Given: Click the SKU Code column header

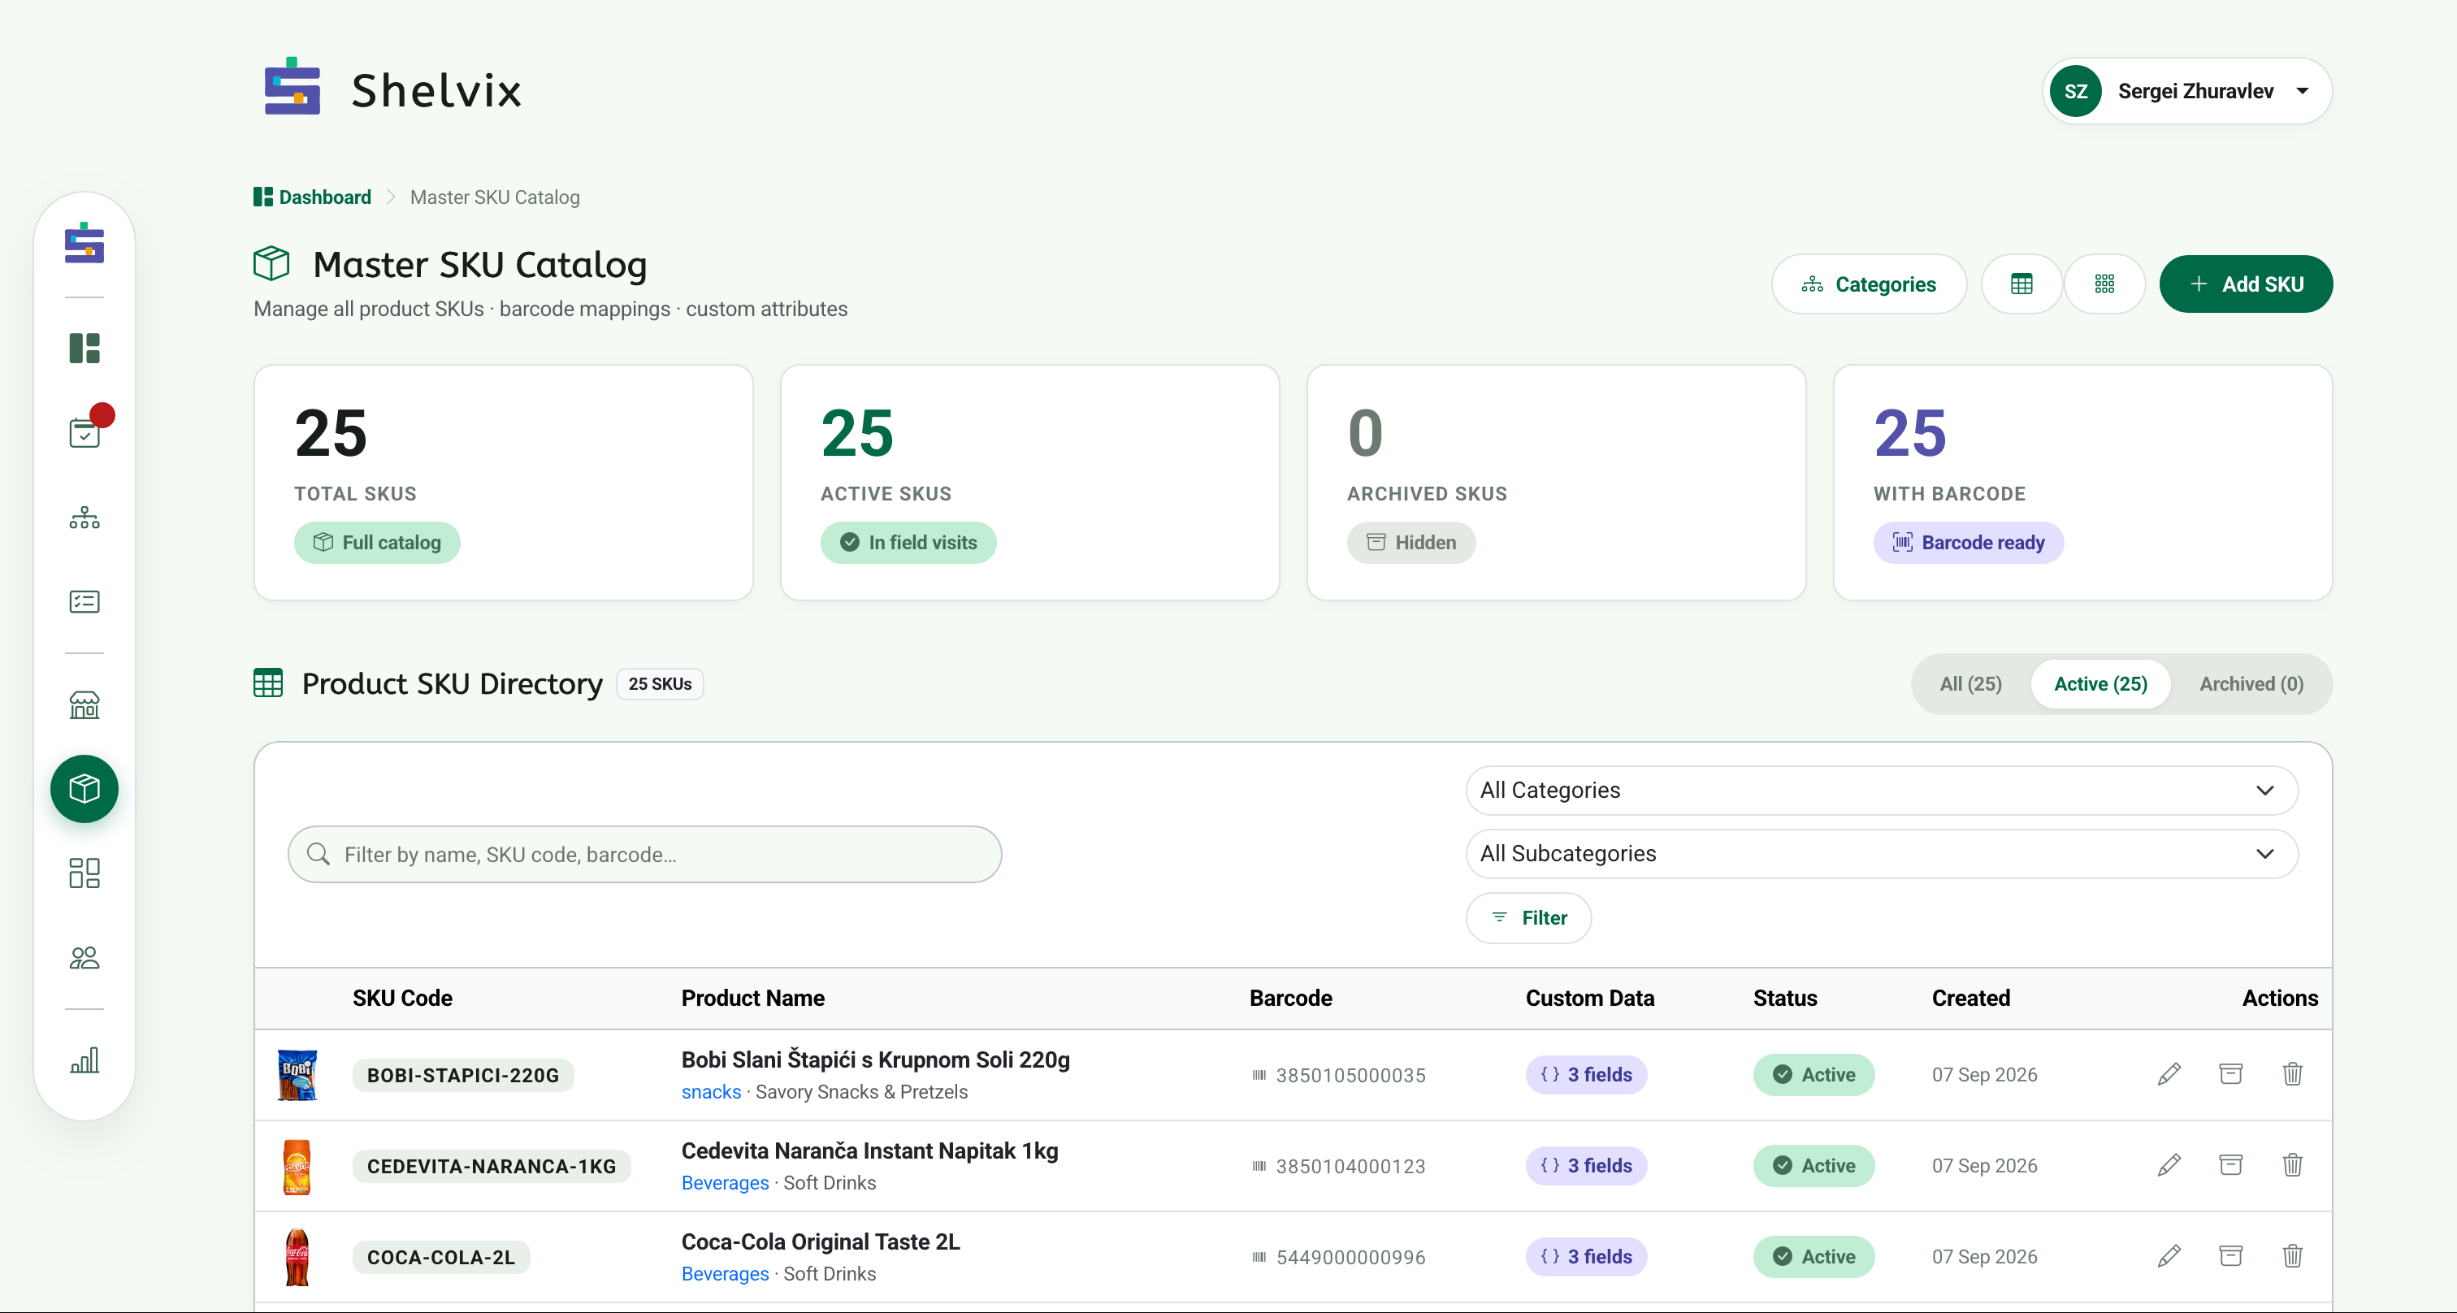Looking at the screenshot, I should [x=402, y=999].
